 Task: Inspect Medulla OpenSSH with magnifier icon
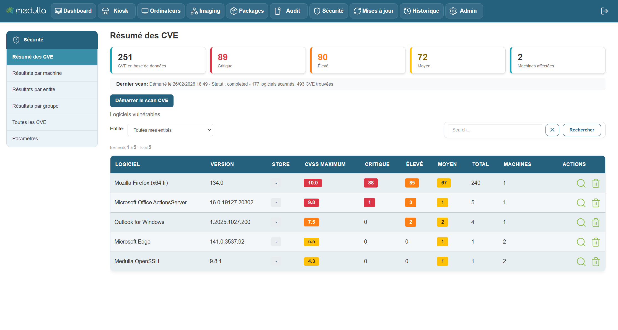(581, 262)
